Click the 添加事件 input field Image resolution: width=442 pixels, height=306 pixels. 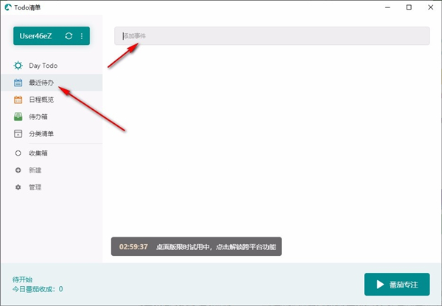pos(271,35)
